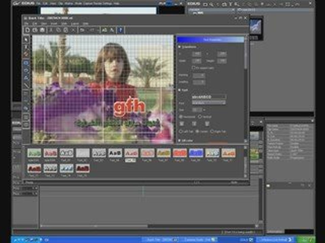Viewport: 325px width, 243px height.
Task: Click the New title icon in Quick Titler toolbar
Action: pos(27,30)
